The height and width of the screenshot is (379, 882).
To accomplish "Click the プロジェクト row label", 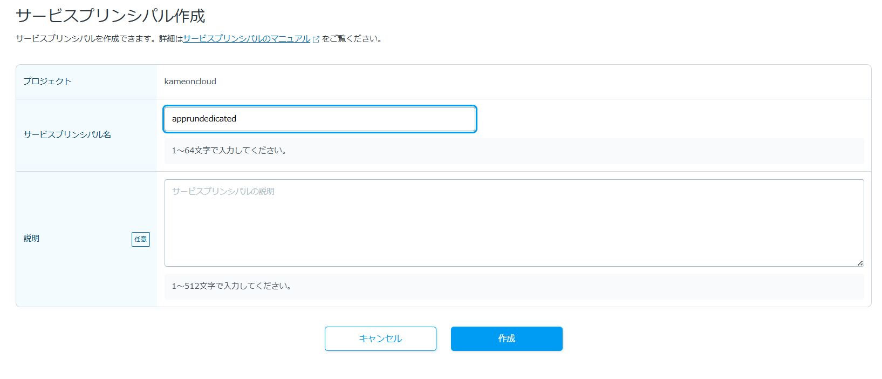I will point(47,82).
